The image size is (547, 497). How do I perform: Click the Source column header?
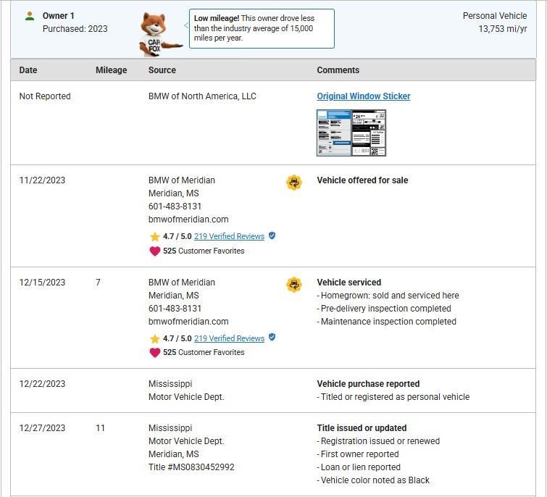click(162, 70)
